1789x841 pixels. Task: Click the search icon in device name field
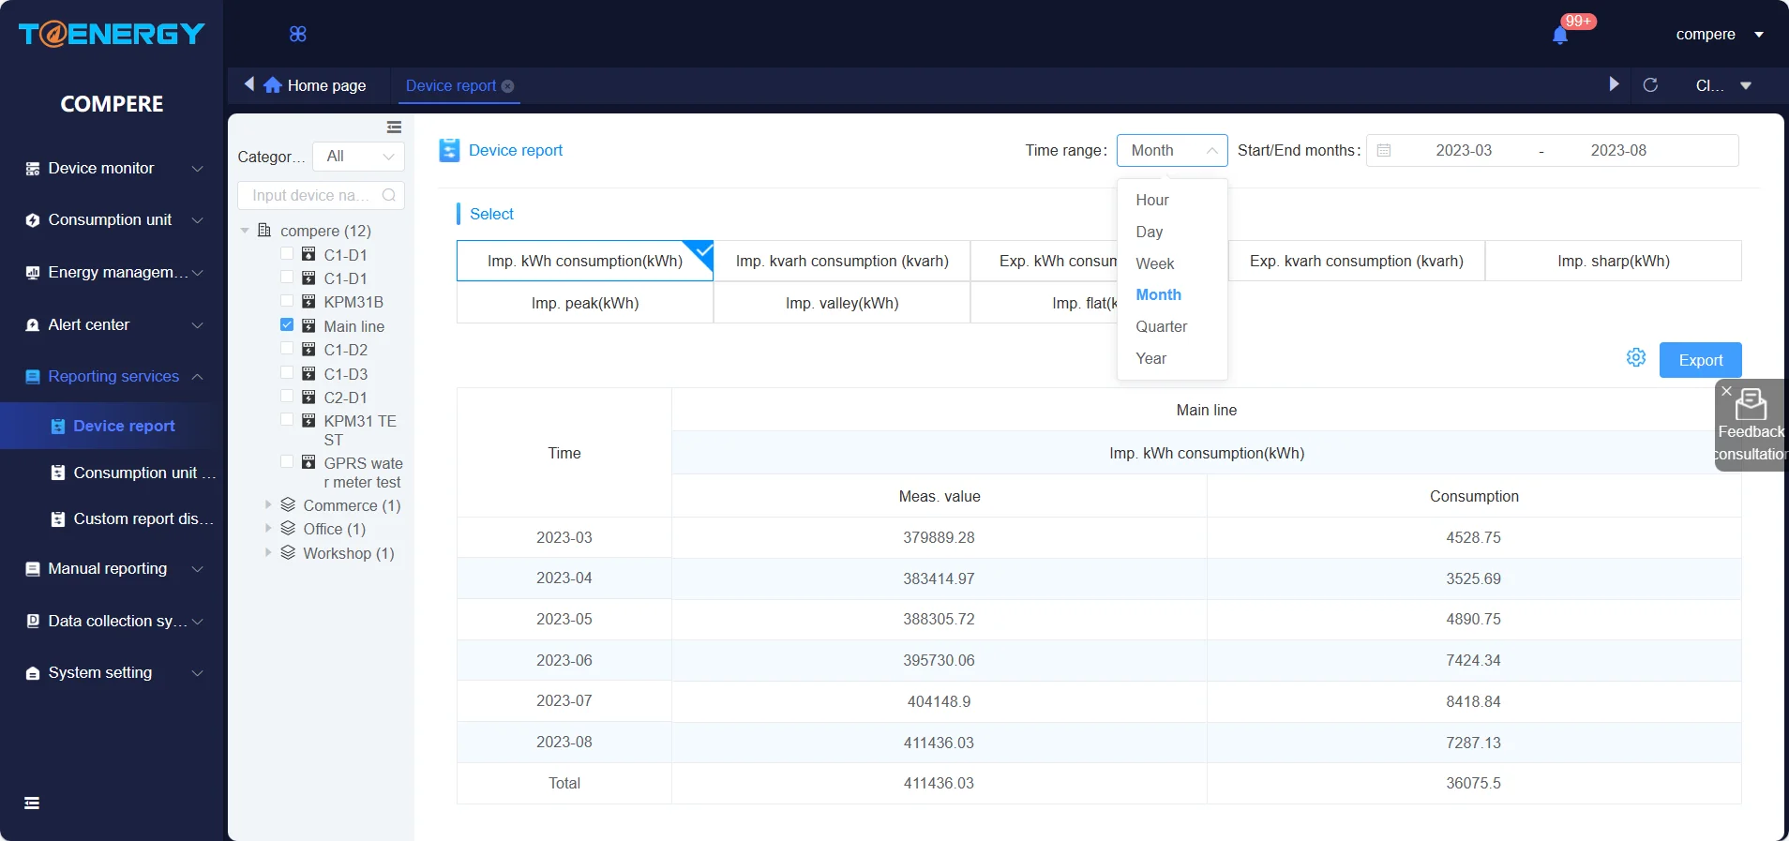[389, 195]
